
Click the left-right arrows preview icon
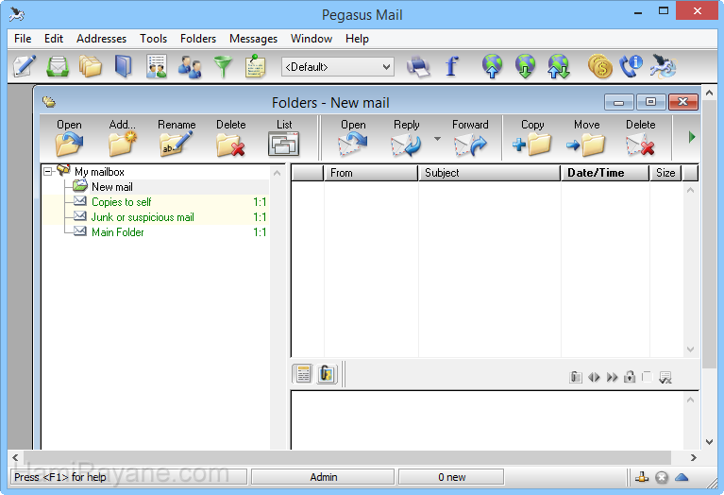point(594,378)
